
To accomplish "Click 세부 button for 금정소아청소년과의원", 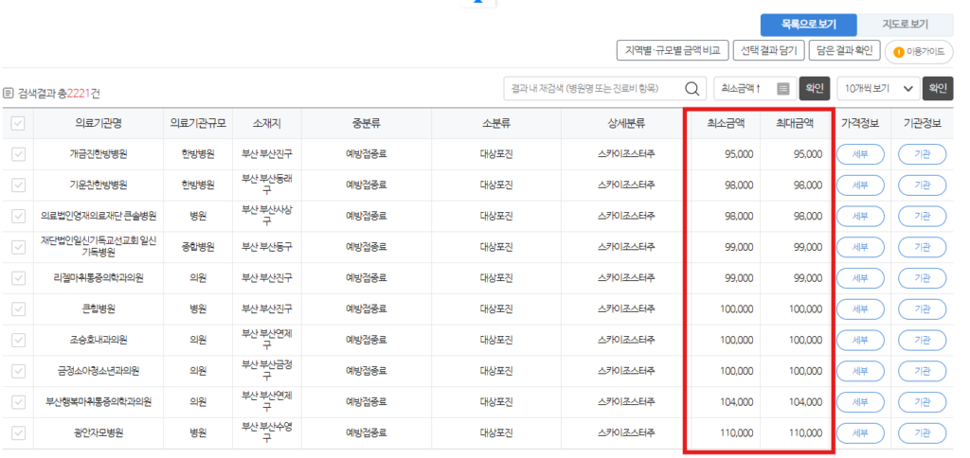I will click(x=860, y=371).
